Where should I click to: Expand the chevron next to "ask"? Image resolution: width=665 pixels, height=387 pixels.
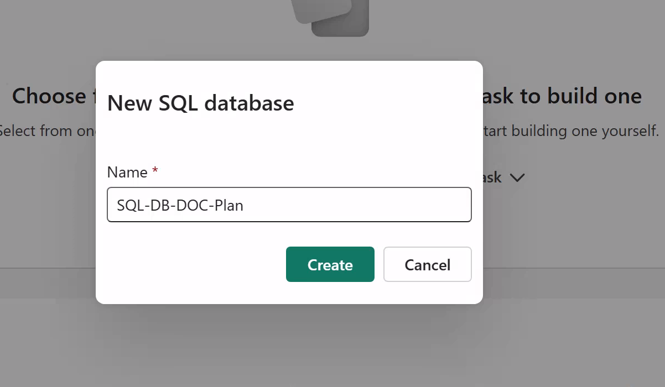pos(518,178)
